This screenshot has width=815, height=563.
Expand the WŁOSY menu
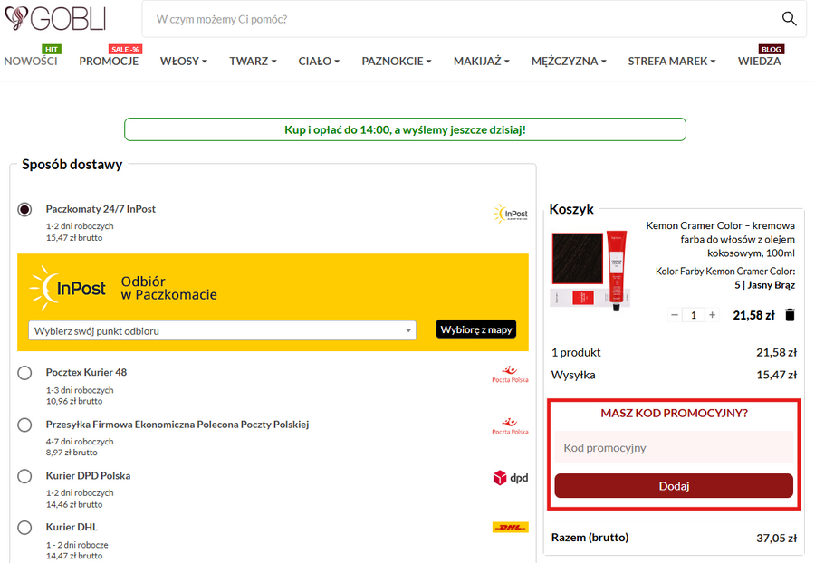pos(184,62)
